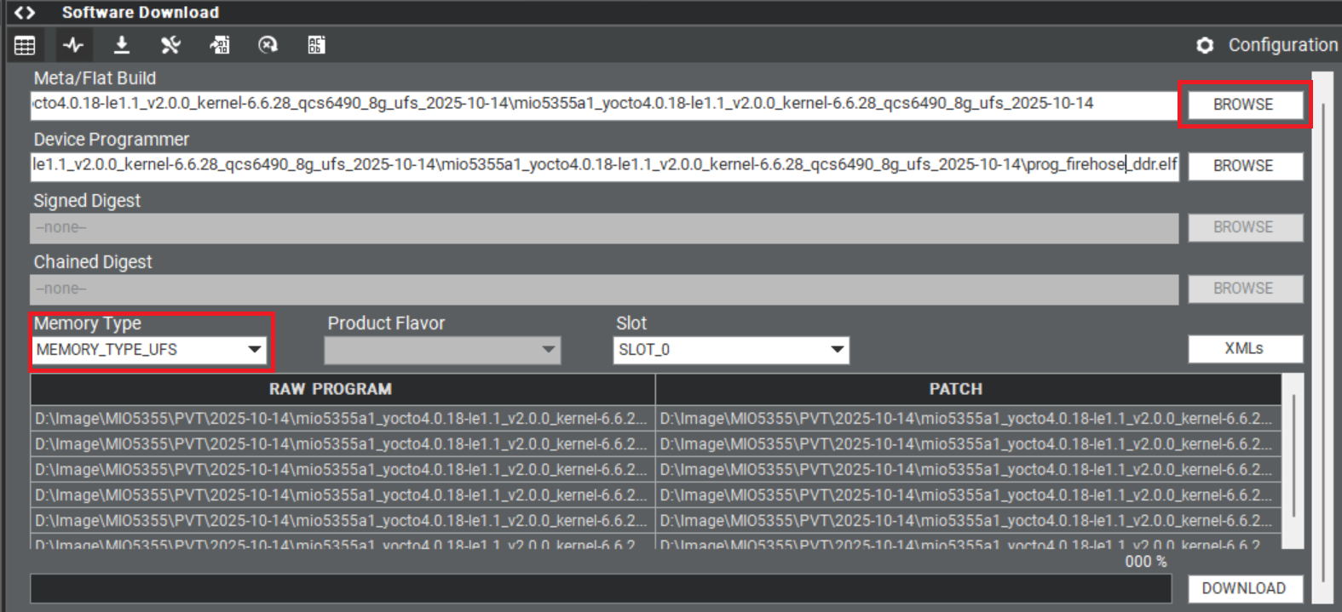
Task: Browse for the Device Programmer file
Action: [x=1244, y=166]
